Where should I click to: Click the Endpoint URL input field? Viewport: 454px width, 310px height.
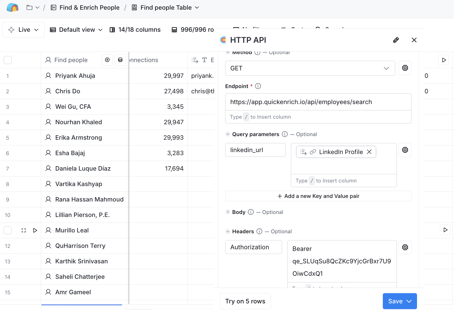click(x=318, y=102)
